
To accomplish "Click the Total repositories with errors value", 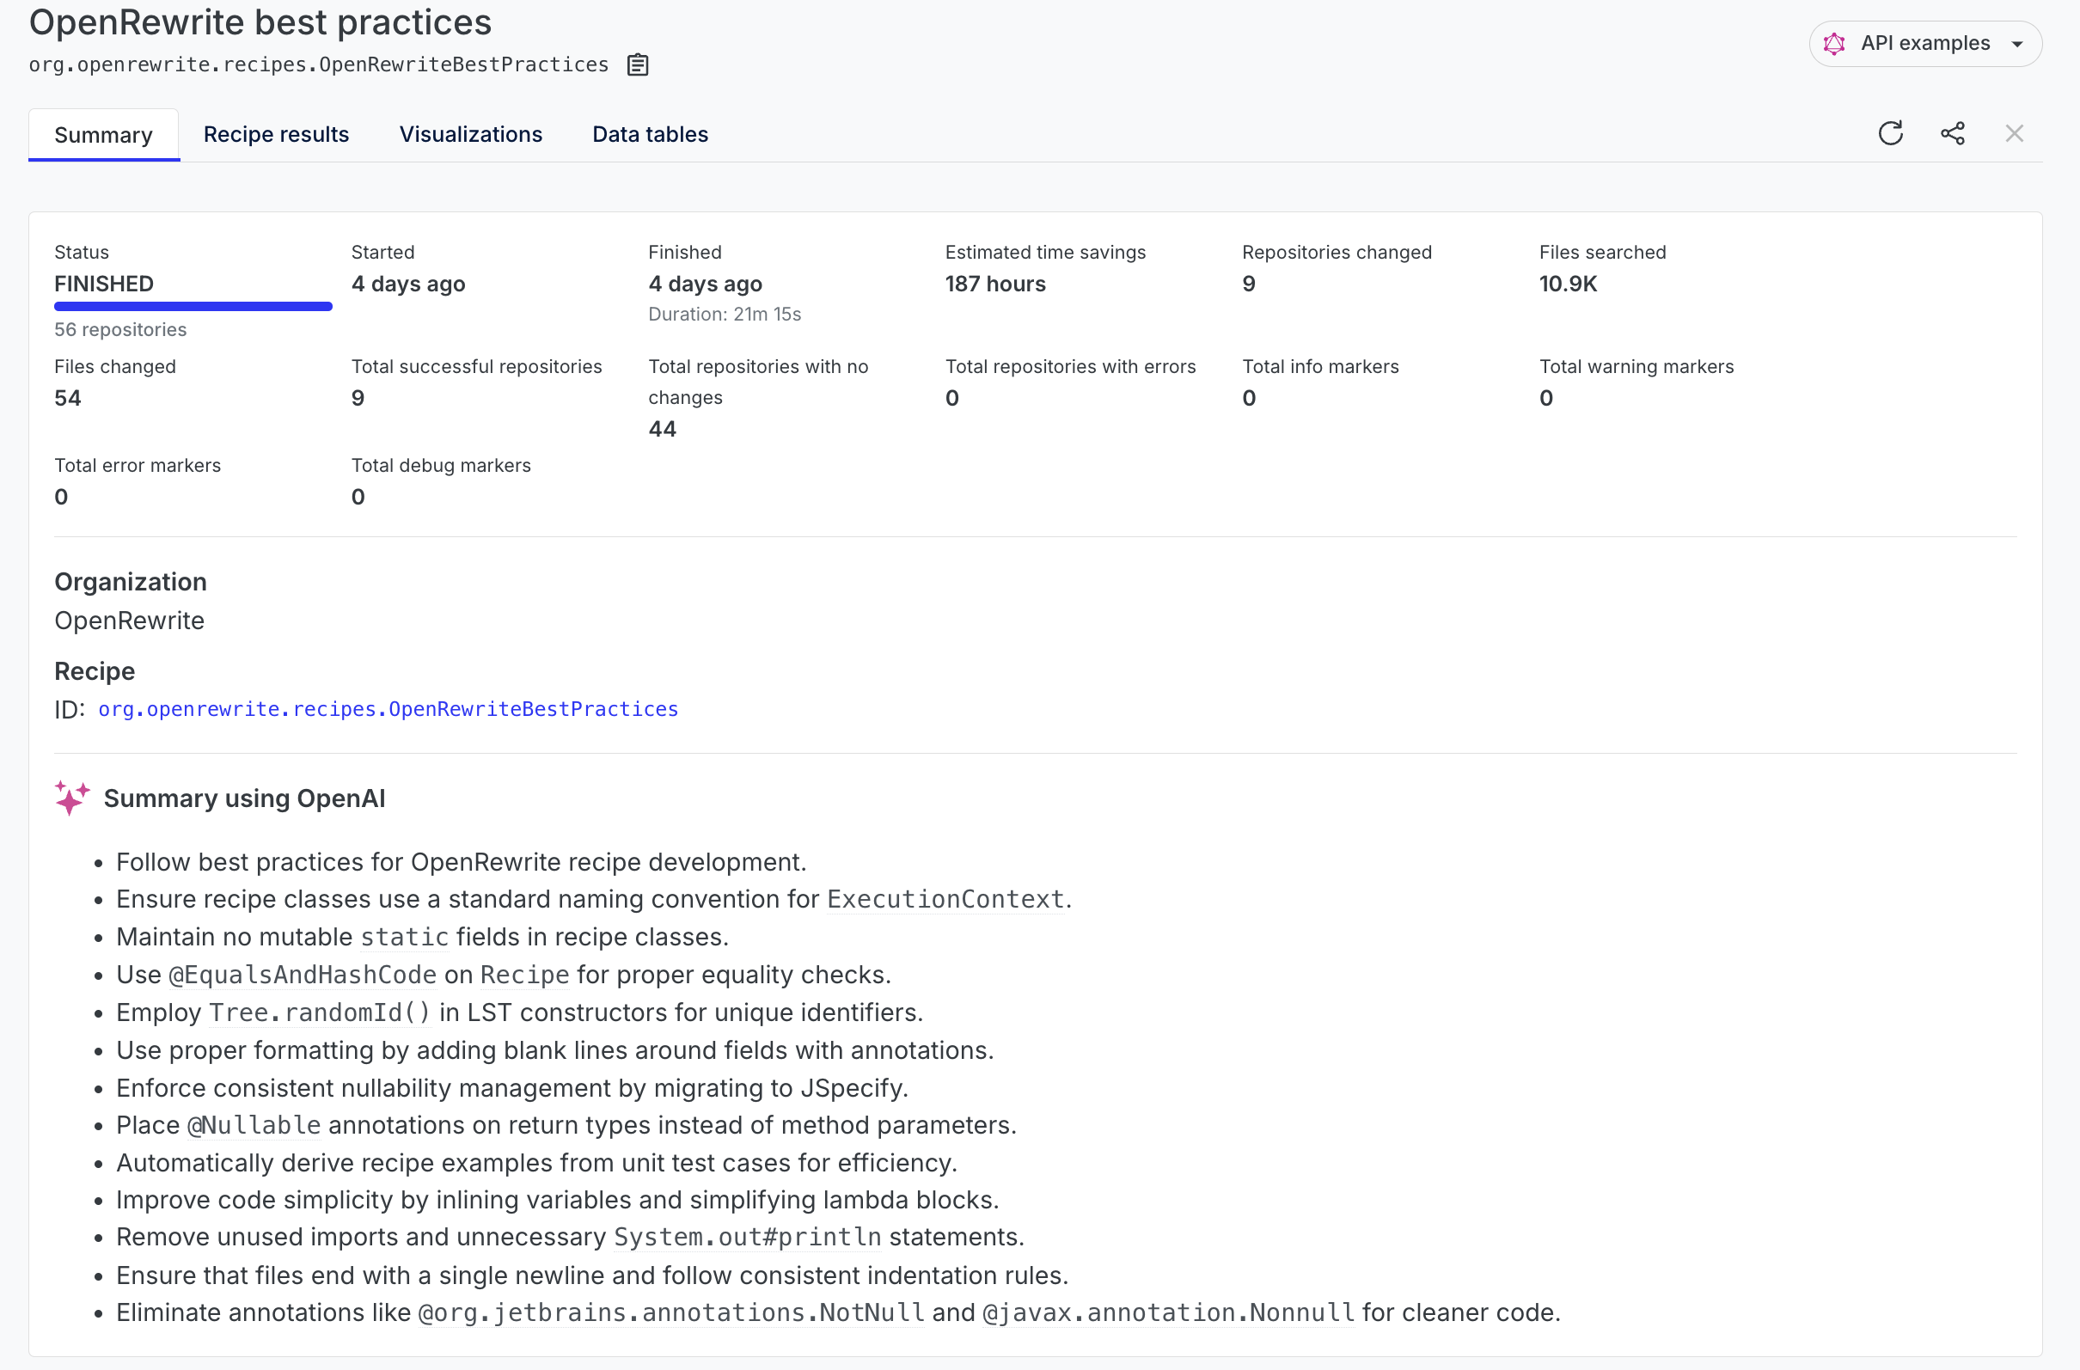I will pos(951,398).
